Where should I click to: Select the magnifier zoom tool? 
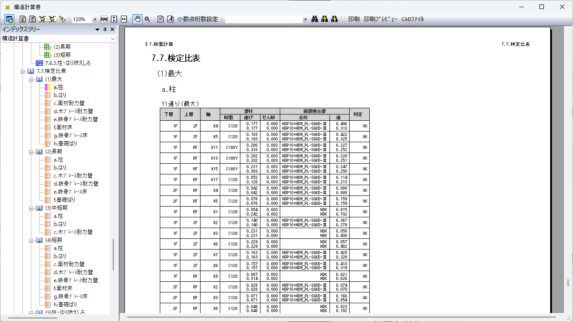[147, 19]
